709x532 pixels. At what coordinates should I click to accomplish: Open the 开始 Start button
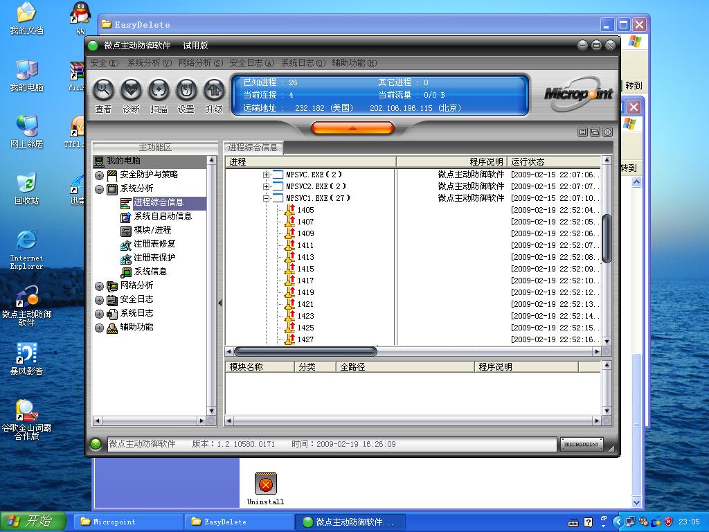[x=33, y=522]
